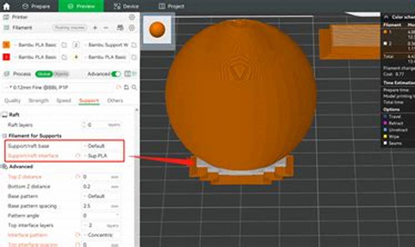The width and height of the screenshot is (415, 247).
Task: Click the orange sphere plate thumbnail
Action: (157, 29)
